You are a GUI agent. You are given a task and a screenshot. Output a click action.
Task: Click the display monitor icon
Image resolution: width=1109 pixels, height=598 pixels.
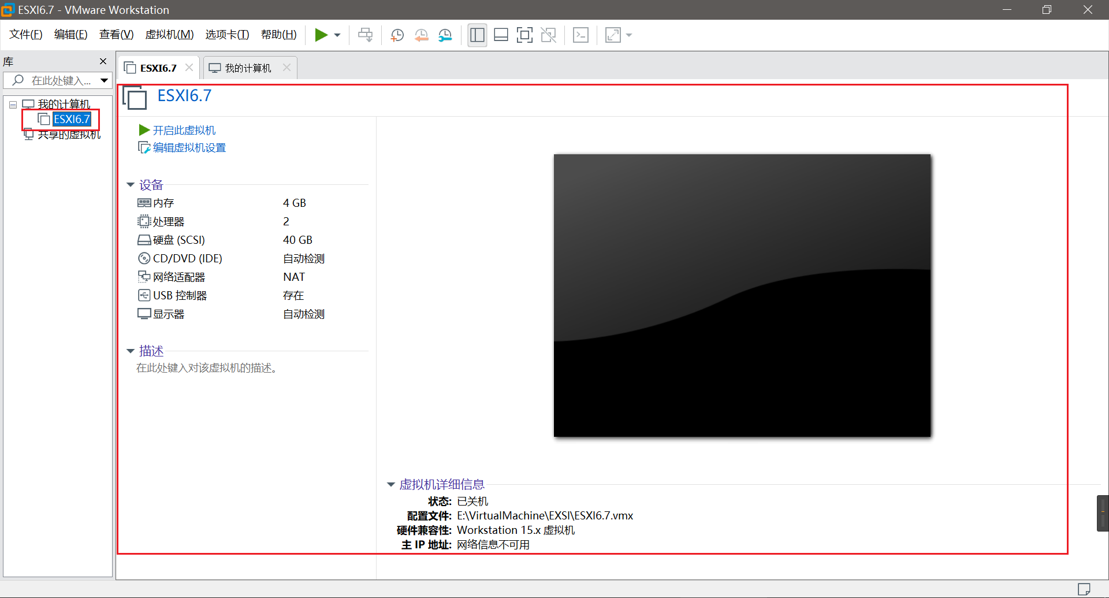point(144,314)
